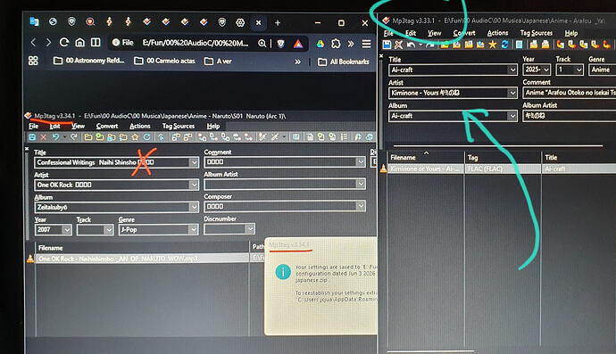Screen dimensions: 616x354
Task: Sort by Tag column in Mp3tag v3.33.1
Action: (x=503, y=158)
